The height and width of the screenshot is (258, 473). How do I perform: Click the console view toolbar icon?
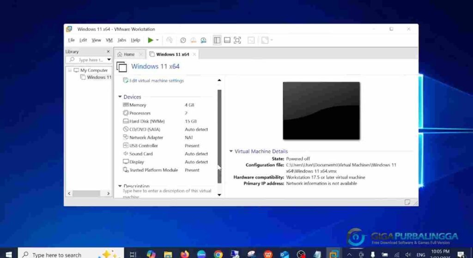(251, 40)
